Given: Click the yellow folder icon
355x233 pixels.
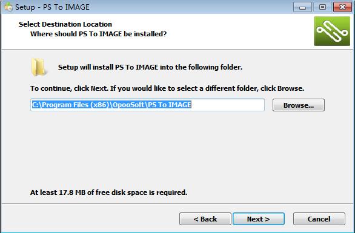Looking at the screenshot, I should tap(39, 67).
